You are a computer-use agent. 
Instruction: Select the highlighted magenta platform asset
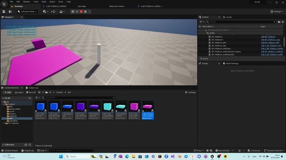148,110
